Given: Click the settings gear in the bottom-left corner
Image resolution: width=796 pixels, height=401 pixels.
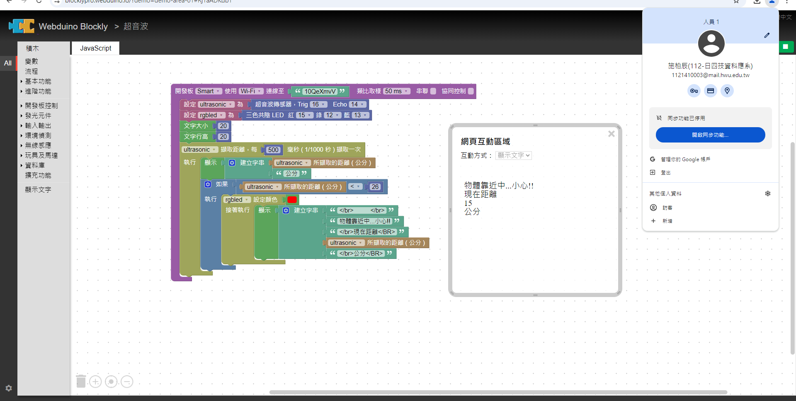Looking at the screenshot, I should (9, 388).
